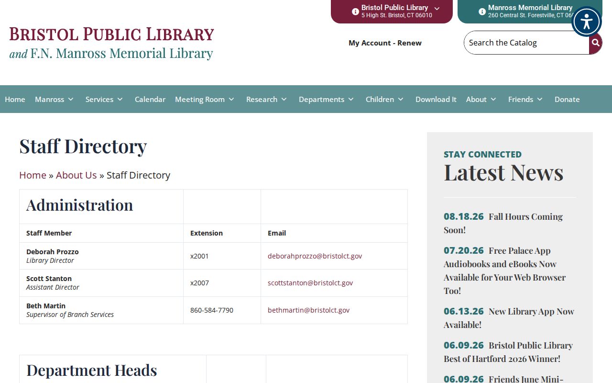Click the Bristol Public Library info icon

pyautogui.click(x=355, y=11)
